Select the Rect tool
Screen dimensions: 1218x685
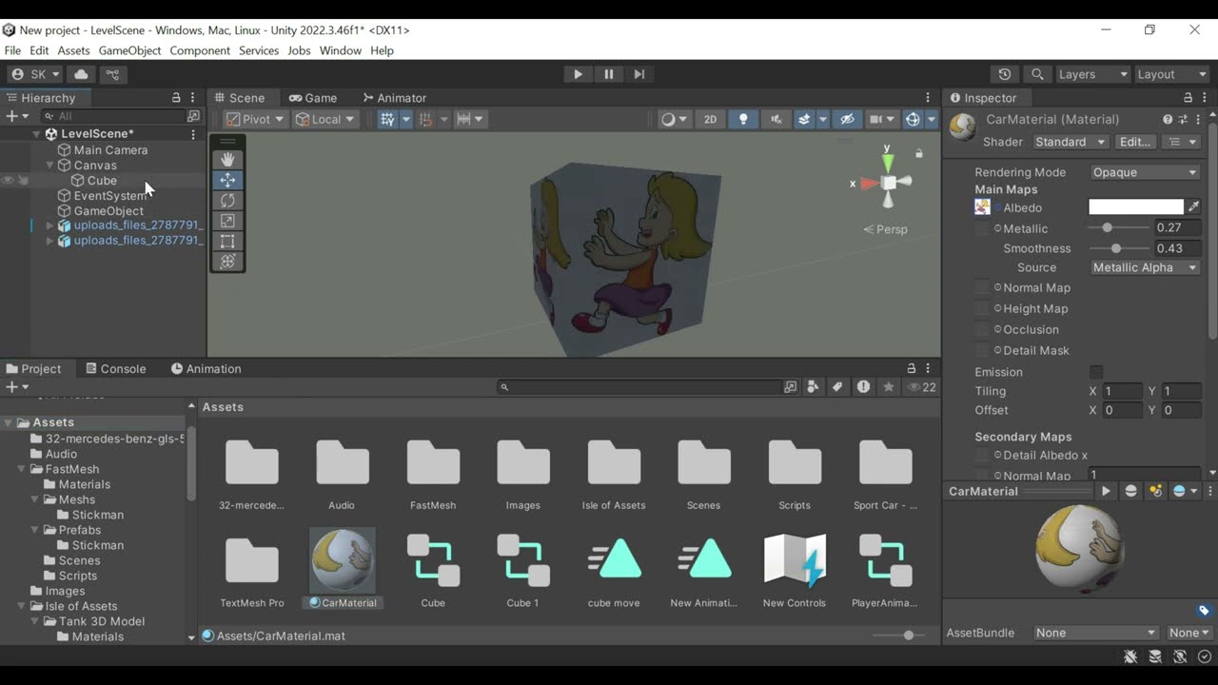tap(227, 242)
